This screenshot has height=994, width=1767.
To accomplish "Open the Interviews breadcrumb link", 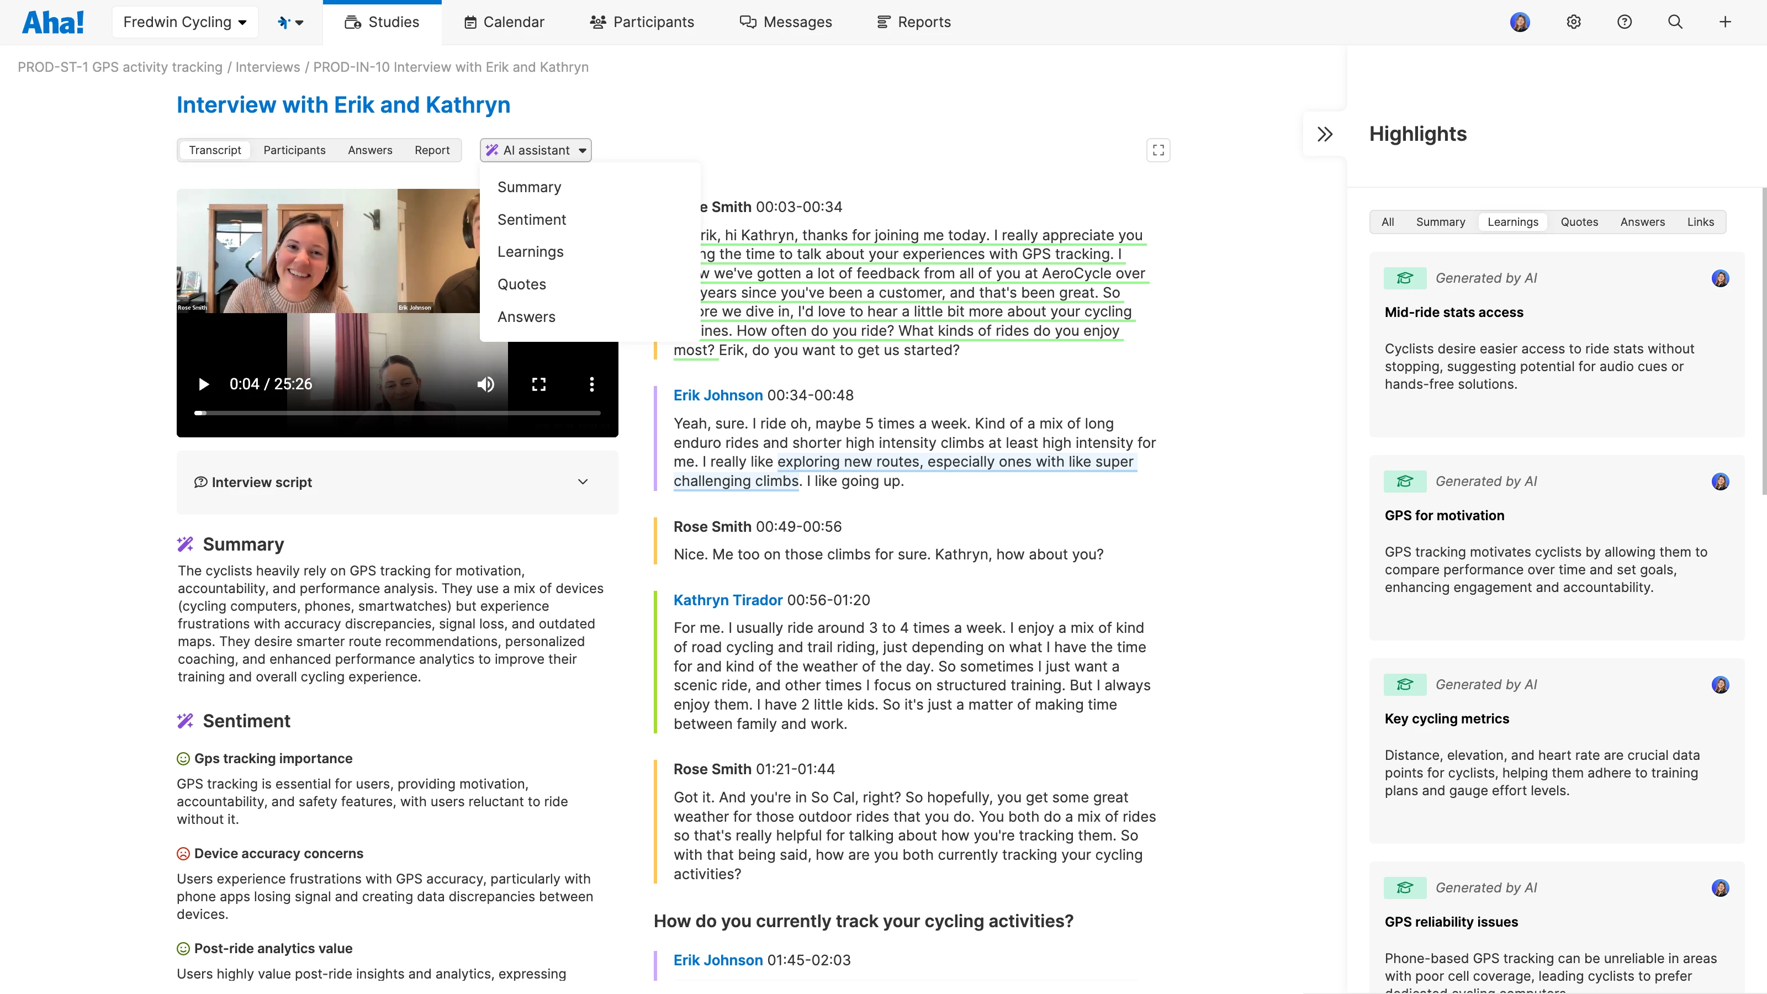I will click(267, 67).
